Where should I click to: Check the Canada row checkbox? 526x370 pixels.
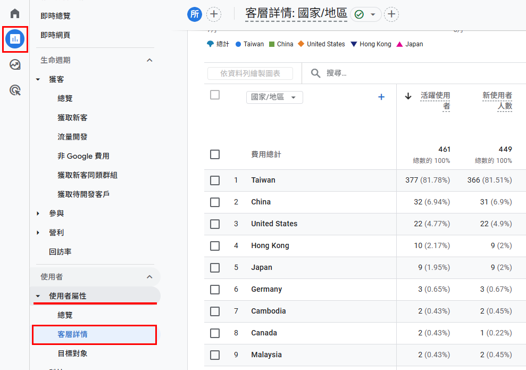point(215,333)
